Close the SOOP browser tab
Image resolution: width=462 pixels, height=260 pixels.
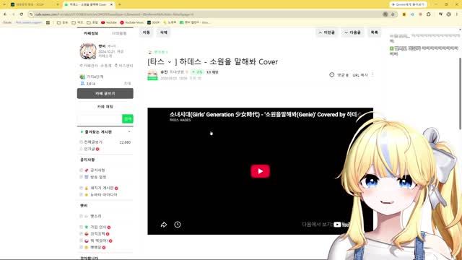pyautogui.click(x=58, y=4)
